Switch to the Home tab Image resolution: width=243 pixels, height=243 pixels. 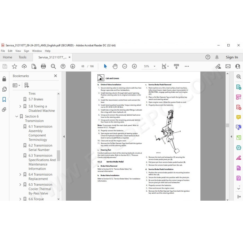point(7,57)
